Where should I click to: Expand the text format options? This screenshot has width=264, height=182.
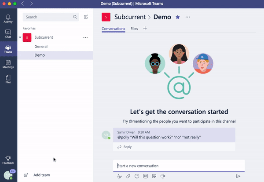[x=119, y=176]
